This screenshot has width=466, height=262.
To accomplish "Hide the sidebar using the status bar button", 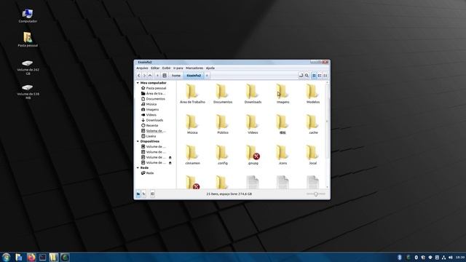I will (152, 194).
